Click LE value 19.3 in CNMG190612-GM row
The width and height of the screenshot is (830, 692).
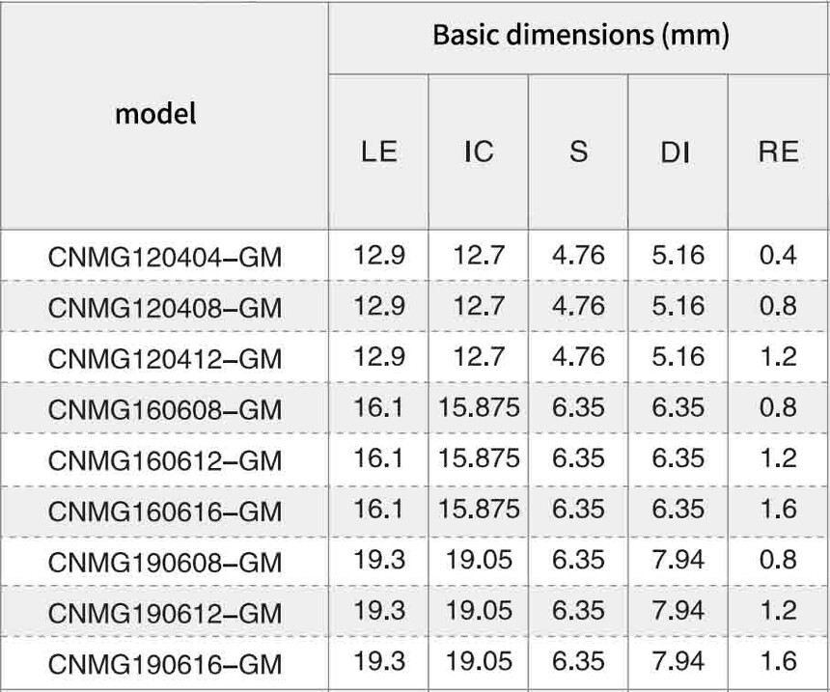coord(379,611)
